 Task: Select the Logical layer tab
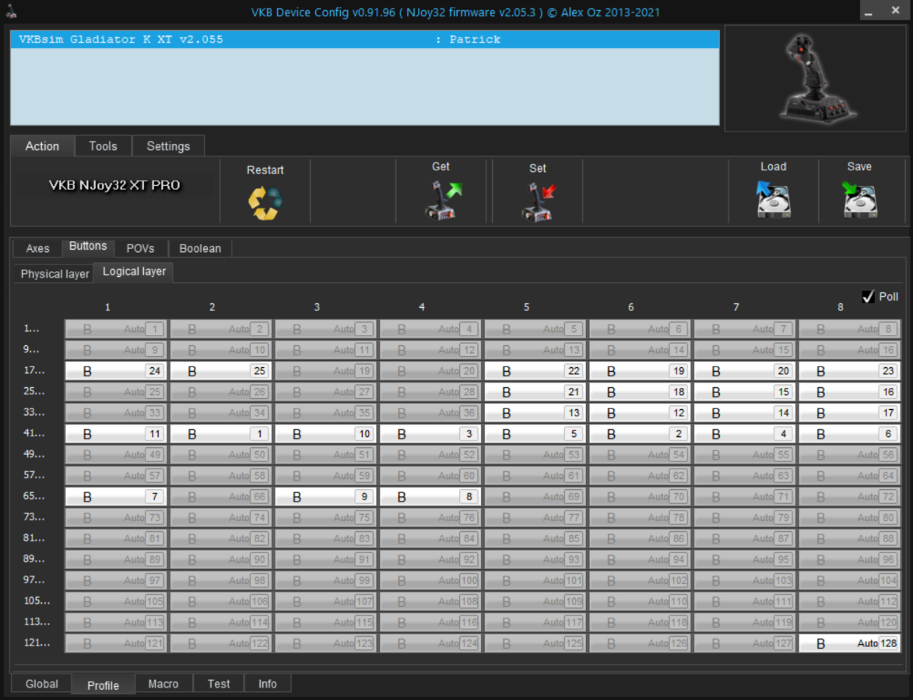134,271
